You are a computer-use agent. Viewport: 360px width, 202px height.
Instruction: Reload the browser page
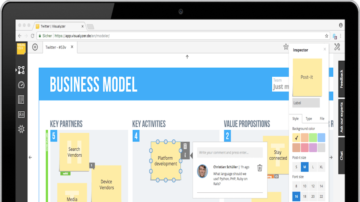(32, 36)
